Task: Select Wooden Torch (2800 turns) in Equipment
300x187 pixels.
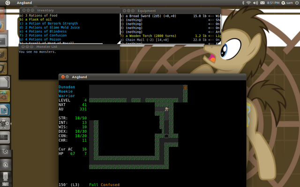Action: click(149, 36)
